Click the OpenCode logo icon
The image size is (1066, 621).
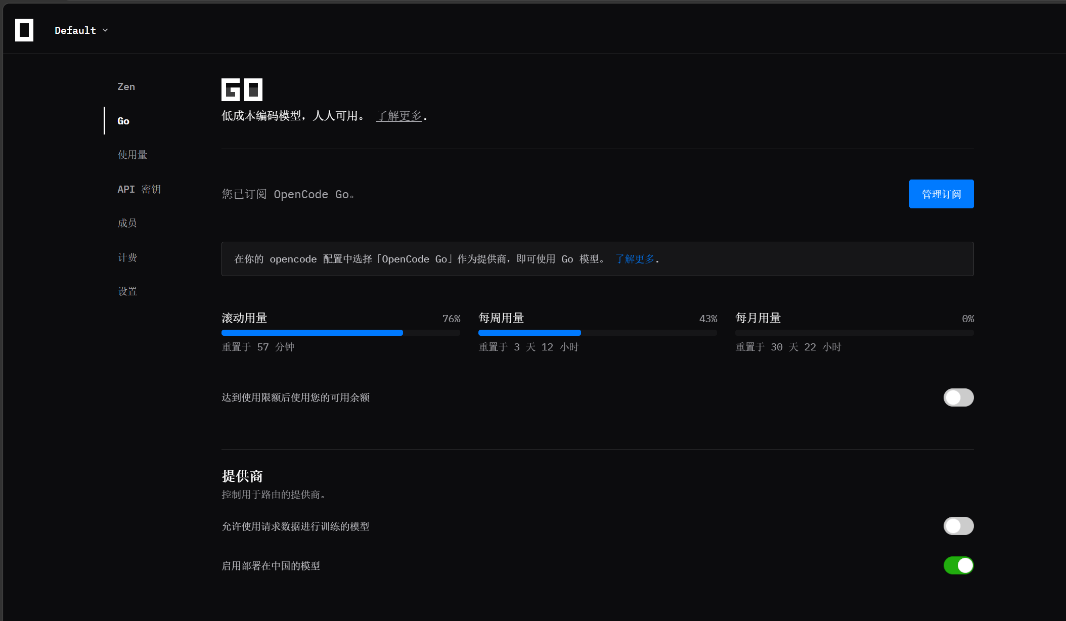click(24, 30)
